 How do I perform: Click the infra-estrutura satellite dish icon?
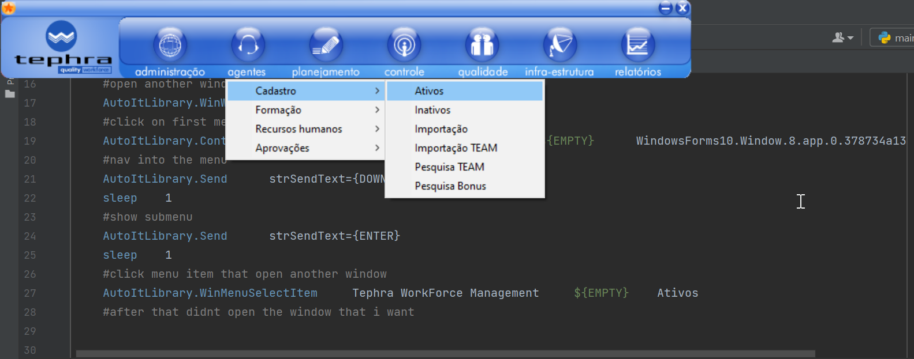pos(560,45)
